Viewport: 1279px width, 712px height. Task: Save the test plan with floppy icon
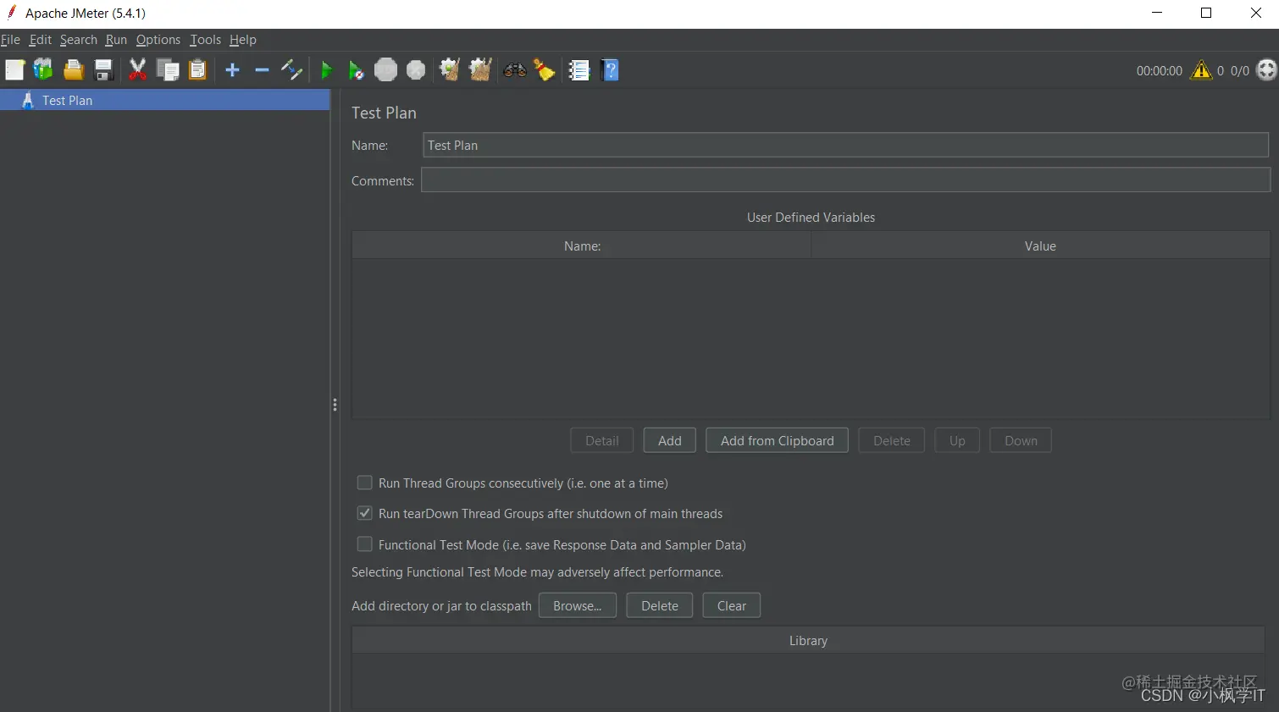click(x=103, y=70)
